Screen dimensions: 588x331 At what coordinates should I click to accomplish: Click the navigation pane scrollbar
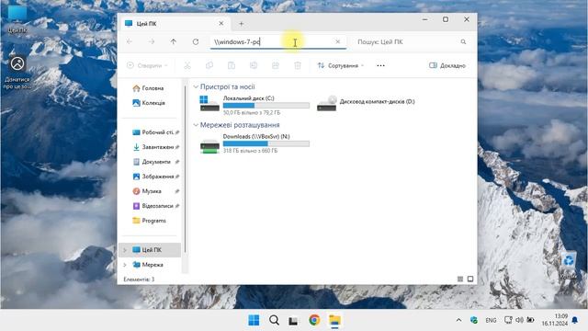pyautogui.click(x=185, y=169)
